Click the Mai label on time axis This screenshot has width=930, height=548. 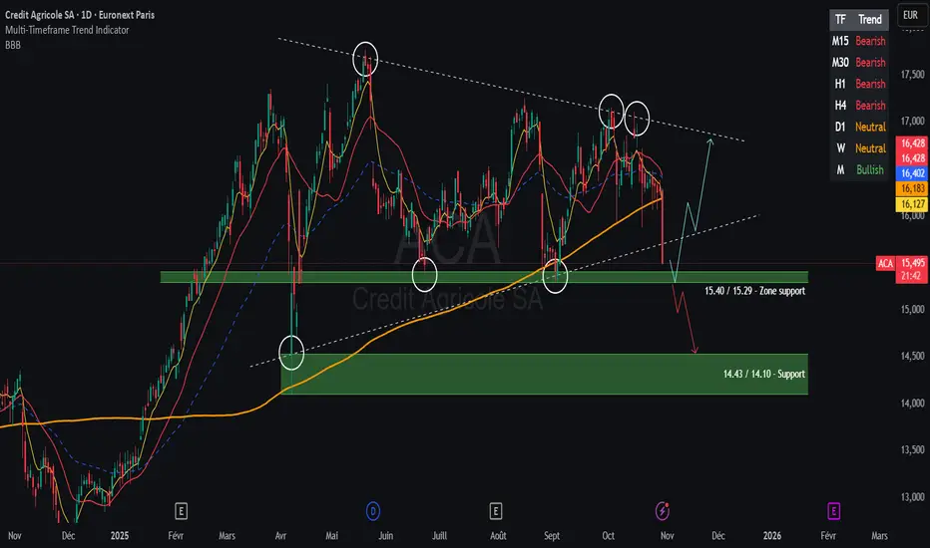click(331, 536)
